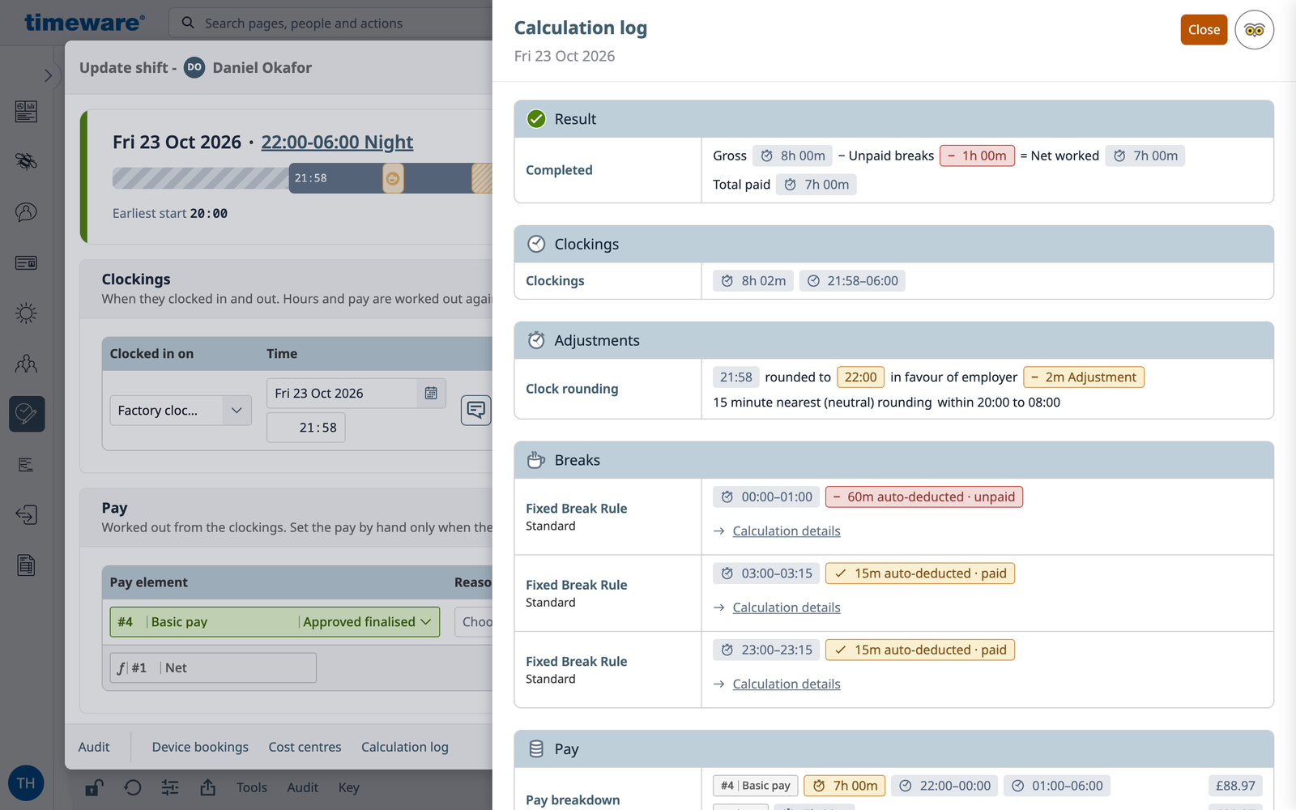Click the owl mascot icon
This screenshot has width=1296, height=810.
[x=1255, y=30]
